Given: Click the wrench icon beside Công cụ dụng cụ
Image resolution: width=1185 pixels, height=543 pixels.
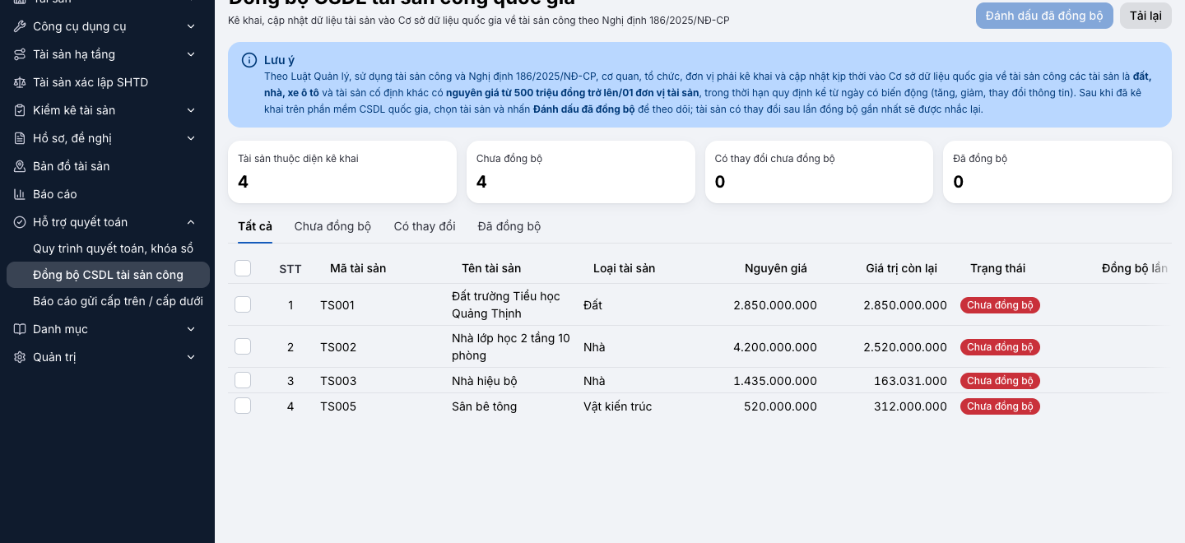Looking at the screenshot, I should point(20,26).
